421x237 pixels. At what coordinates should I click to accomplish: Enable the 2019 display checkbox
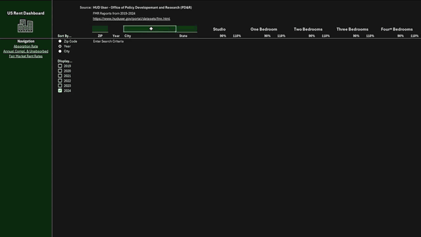click(x=60, y=66)
